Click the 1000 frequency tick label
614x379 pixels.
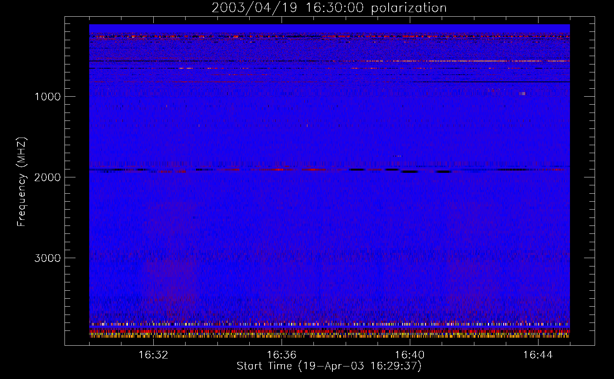pyautogui.click(x=47, y=97)
